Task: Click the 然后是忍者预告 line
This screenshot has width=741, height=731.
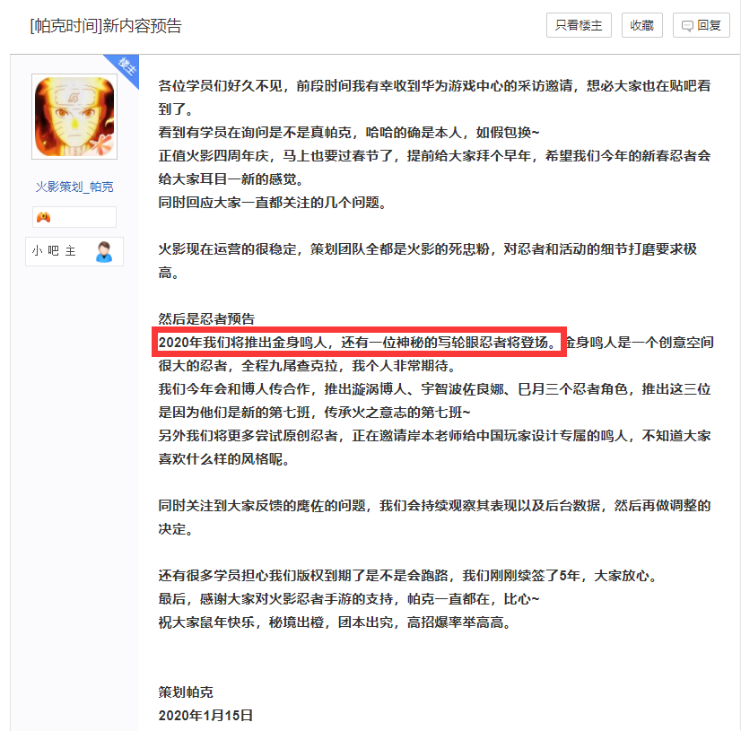Action: tap(206, 318)
